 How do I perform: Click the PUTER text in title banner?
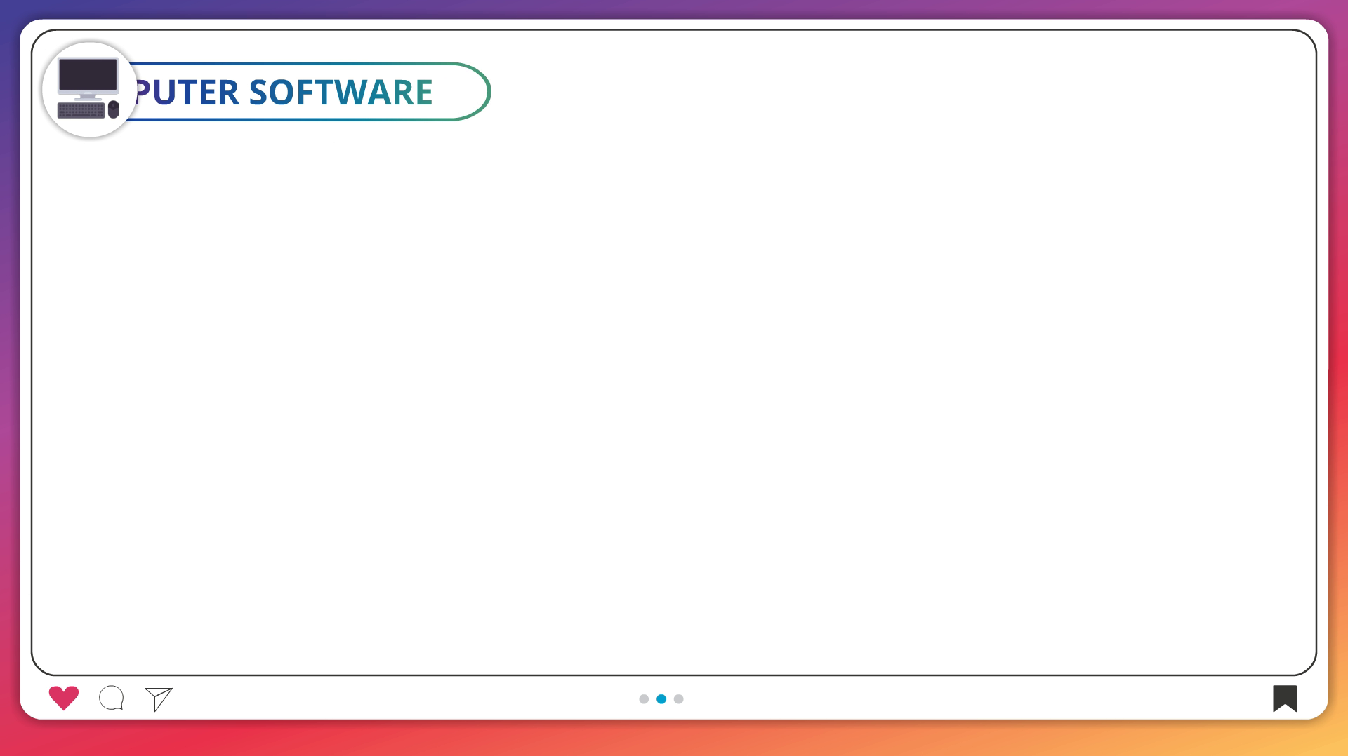(187, 93)
